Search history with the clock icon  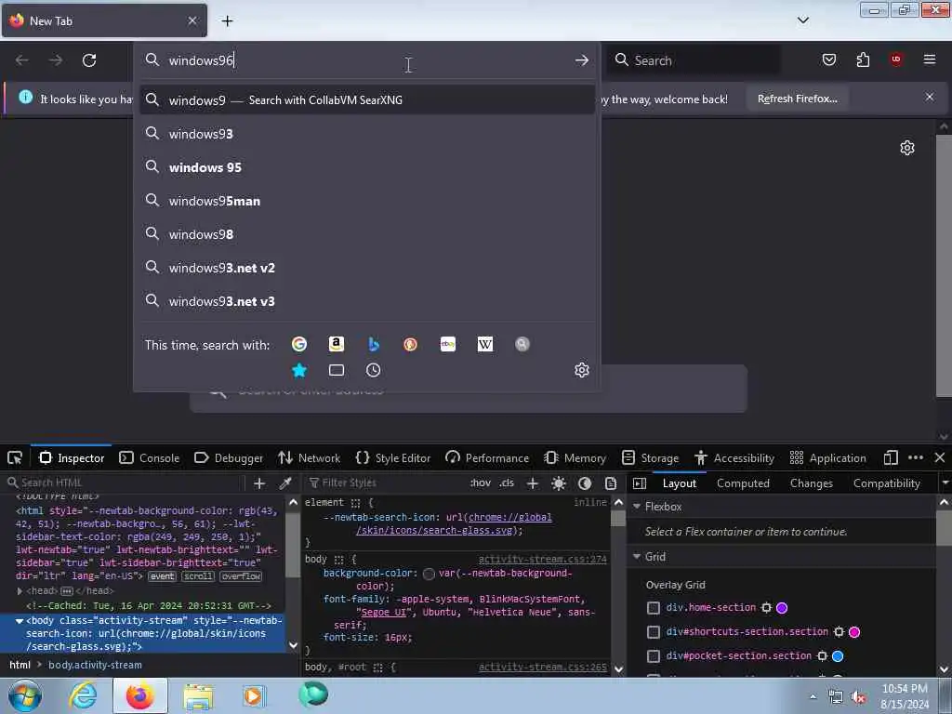pos(374,370)
